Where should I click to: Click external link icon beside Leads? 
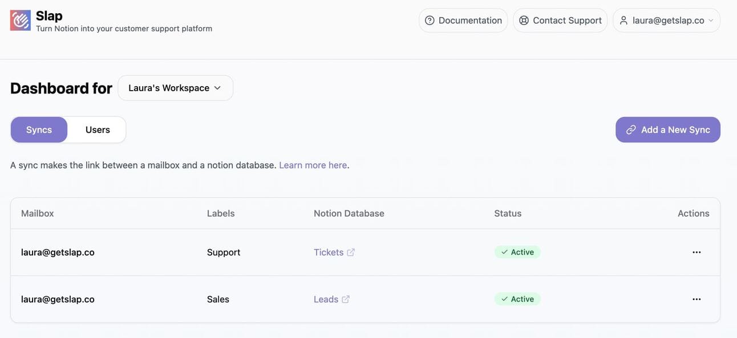pos(346,299)
